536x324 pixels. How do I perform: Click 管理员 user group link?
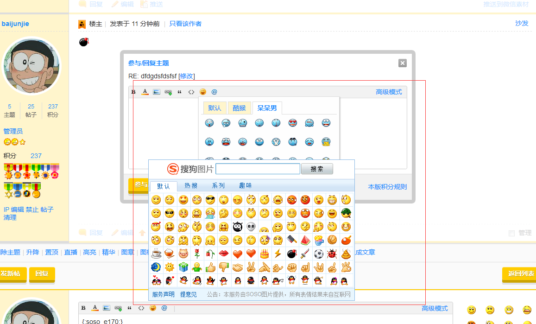tap(13, 131)
